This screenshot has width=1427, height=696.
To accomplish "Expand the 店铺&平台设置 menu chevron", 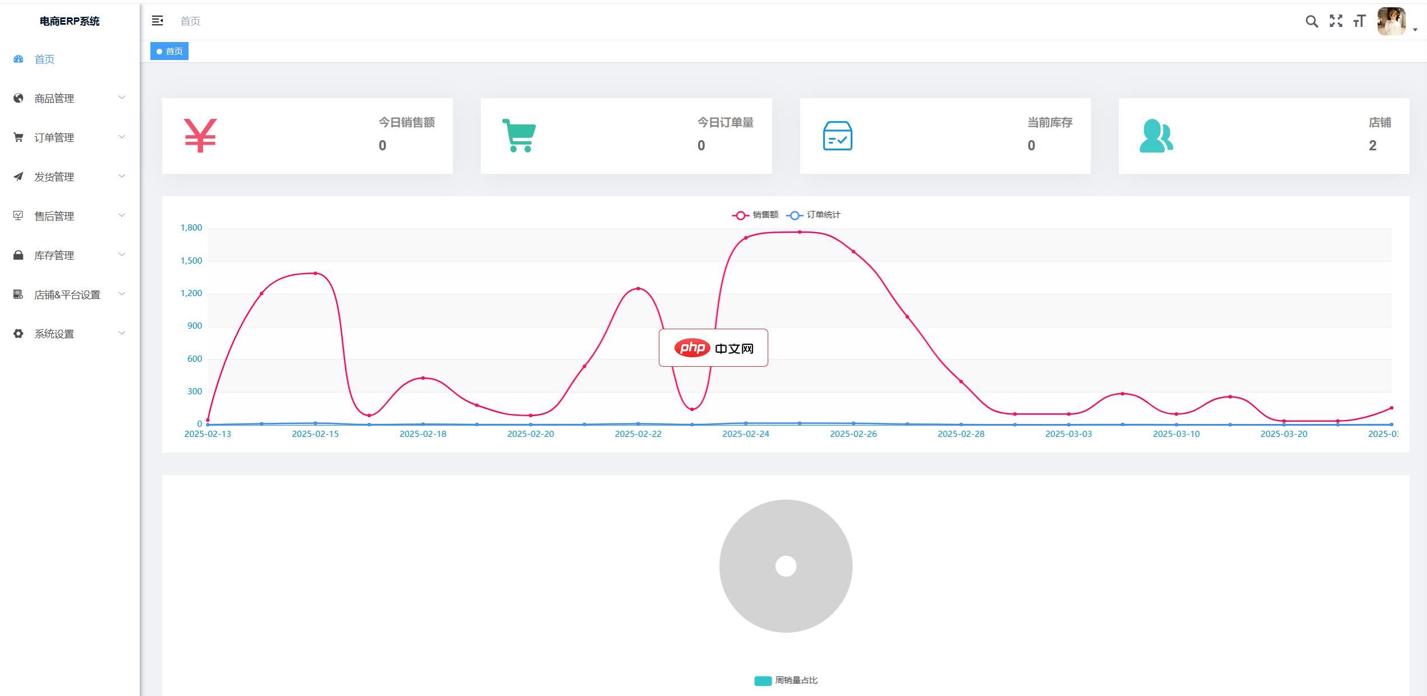I will click(122, 294).
